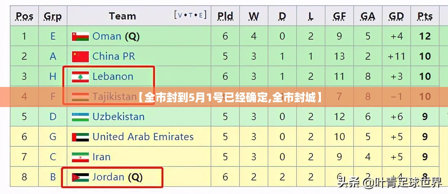Screen dimensions: 448x194
Task: Open the China PR team link
Action: point(114,56)
